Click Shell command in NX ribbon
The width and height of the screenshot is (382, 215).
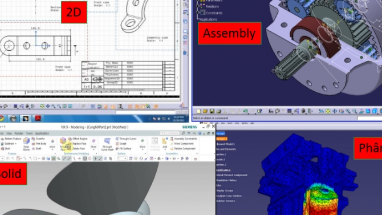click(5, 148)
